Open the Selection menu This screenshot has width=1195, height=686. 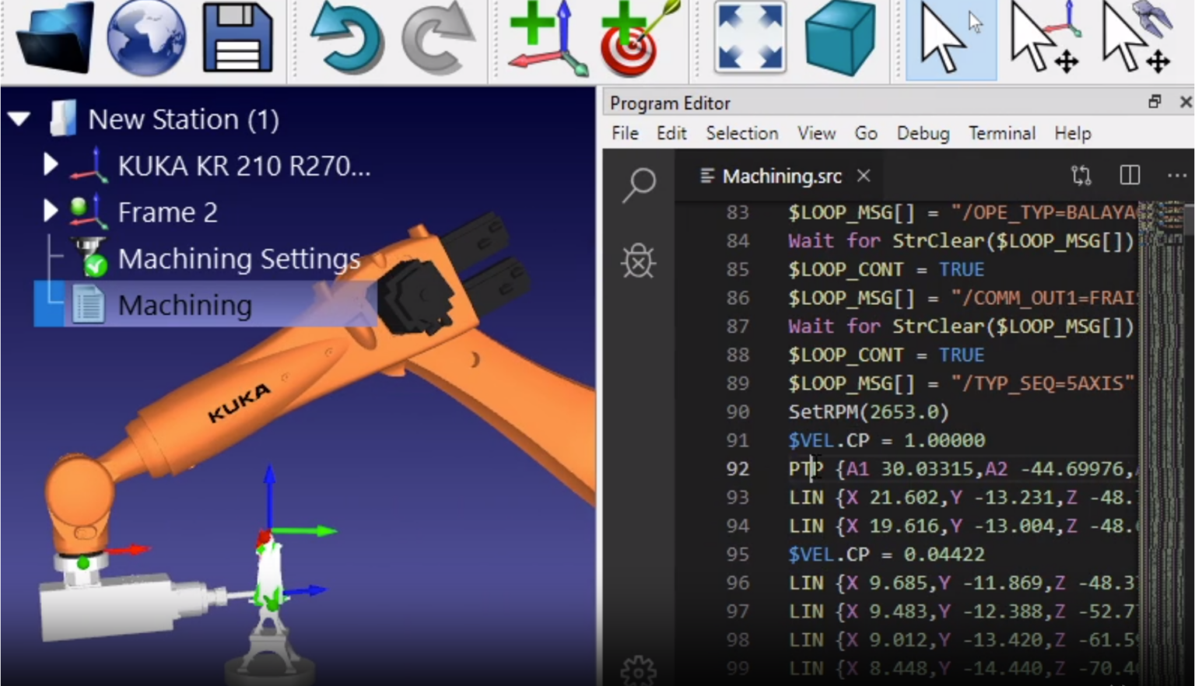coord(741,133)
